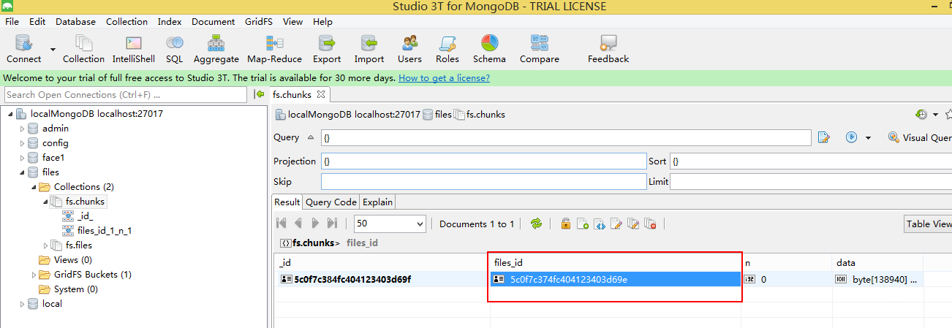
Task: Click the unlock read-only padlock icon
Action: click(x=565, y=224)
